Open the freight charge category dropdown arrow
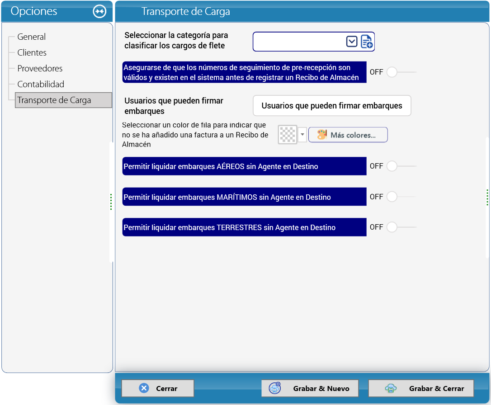491x405 pixels. pos(352,41)
